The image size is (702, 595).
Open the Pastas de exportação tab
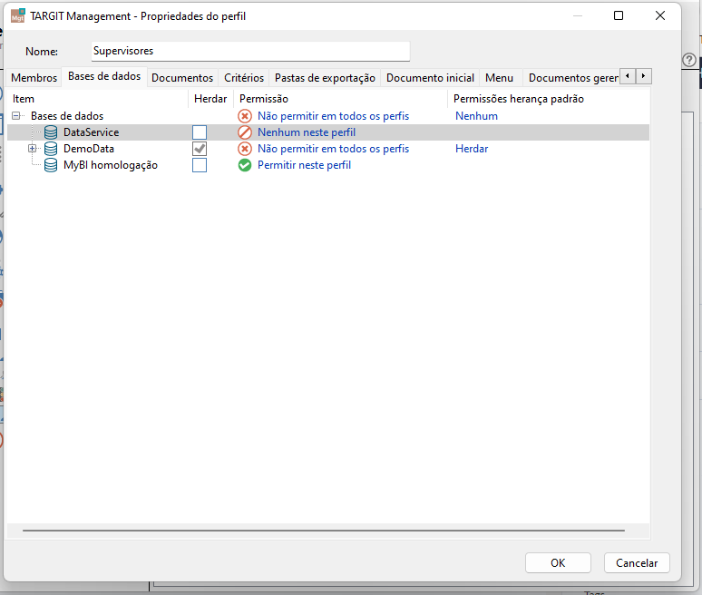pyautogui.click(x=325, y=78)
